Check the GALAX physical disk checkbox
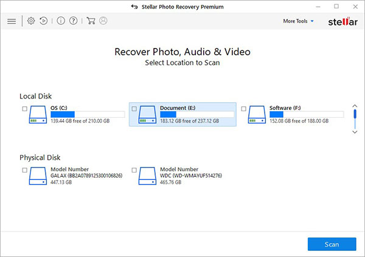This screenshot has height=257, width=365. pyautogui.click(x=25, y=170)
